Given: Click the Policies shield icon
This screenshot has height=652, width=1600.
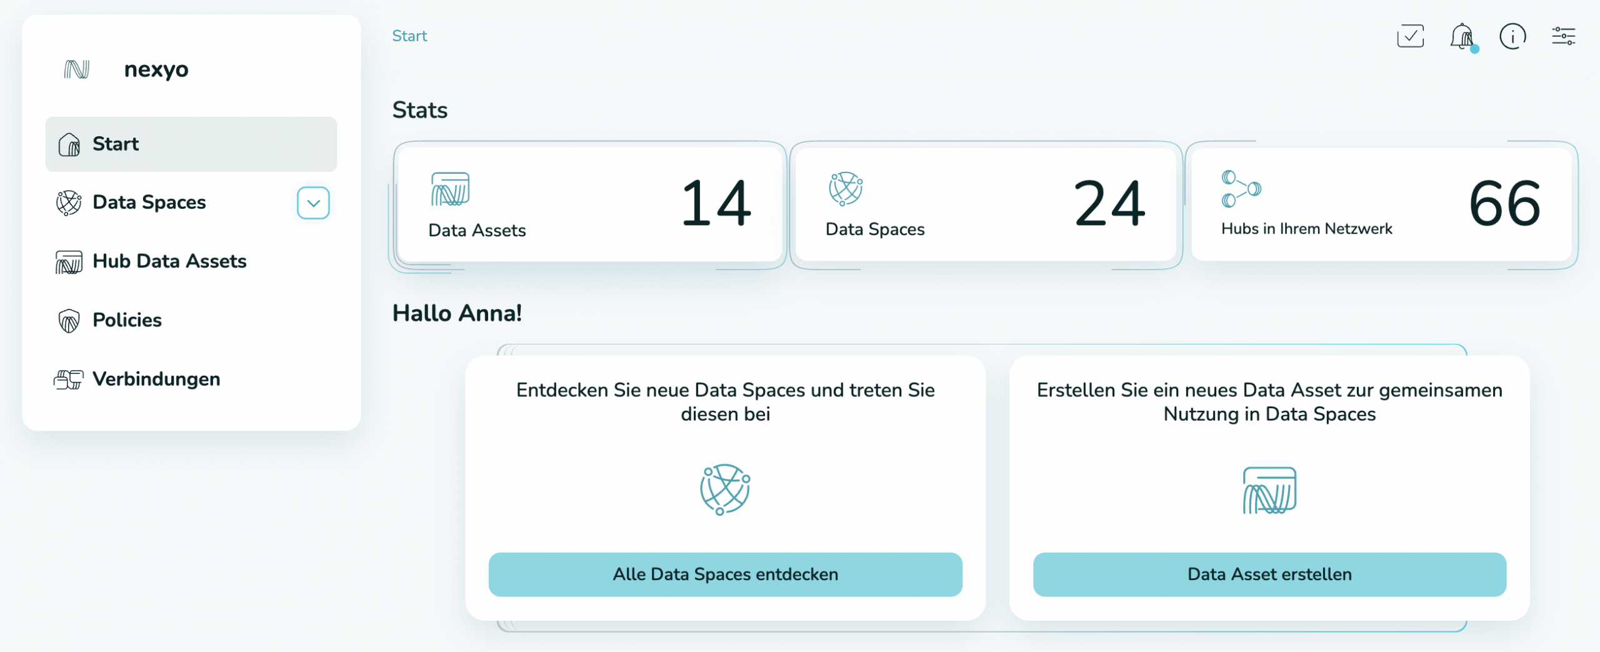Looking at the screenshot, I should click(69, 319).
